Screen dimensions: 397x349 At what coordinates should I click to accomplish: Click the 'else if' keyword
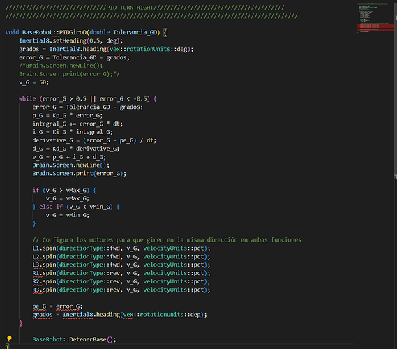(x=51, y=207)
